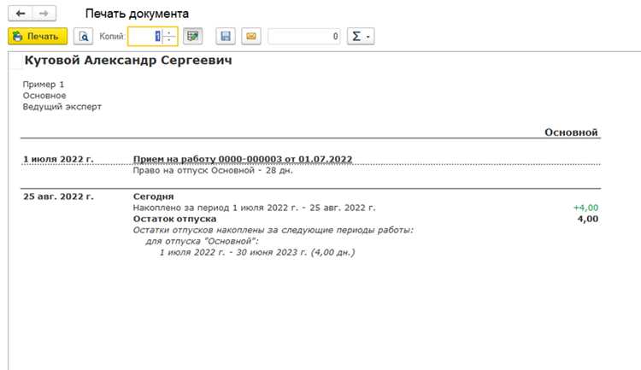Click the forward navigation arrow

pos(44,14)
